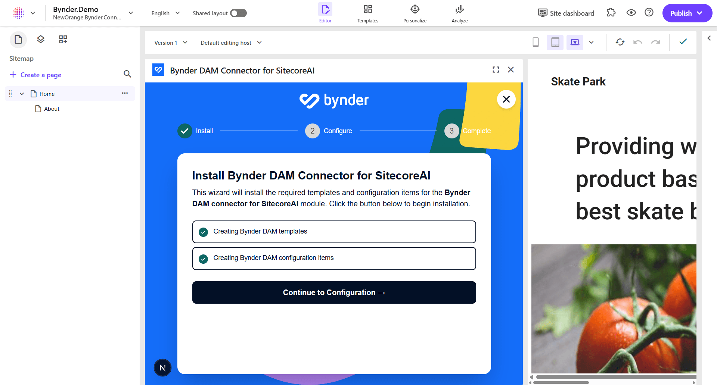The image size is (717, 385).
Task: Open the Personalize section
Action: click(415, 13)
